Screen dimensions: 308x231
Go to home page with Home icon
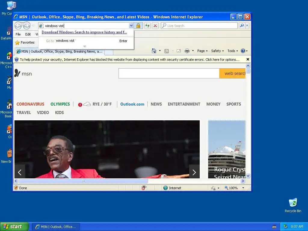pyautogui.click(x=154, y=51)
